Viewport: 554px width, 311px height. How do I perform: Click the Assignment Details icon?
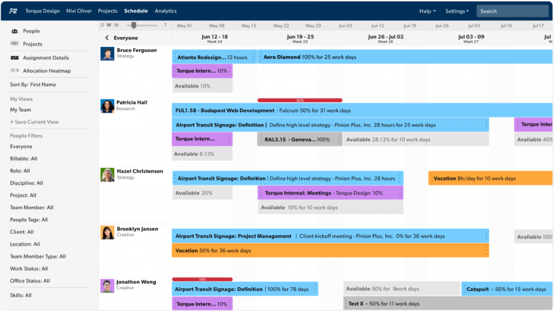click(14, 58)
